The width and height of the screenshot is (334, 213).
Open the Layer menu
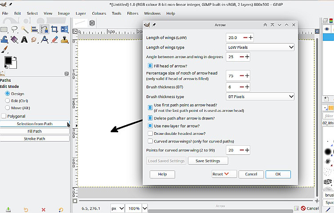pyautogui.click(x=81, y=13)
